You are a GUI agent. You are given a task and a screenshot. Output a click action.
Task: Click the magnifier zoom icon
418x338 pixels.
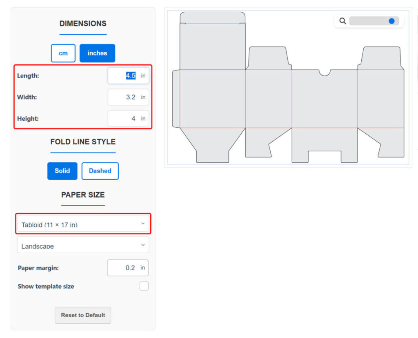click(343, 21)
